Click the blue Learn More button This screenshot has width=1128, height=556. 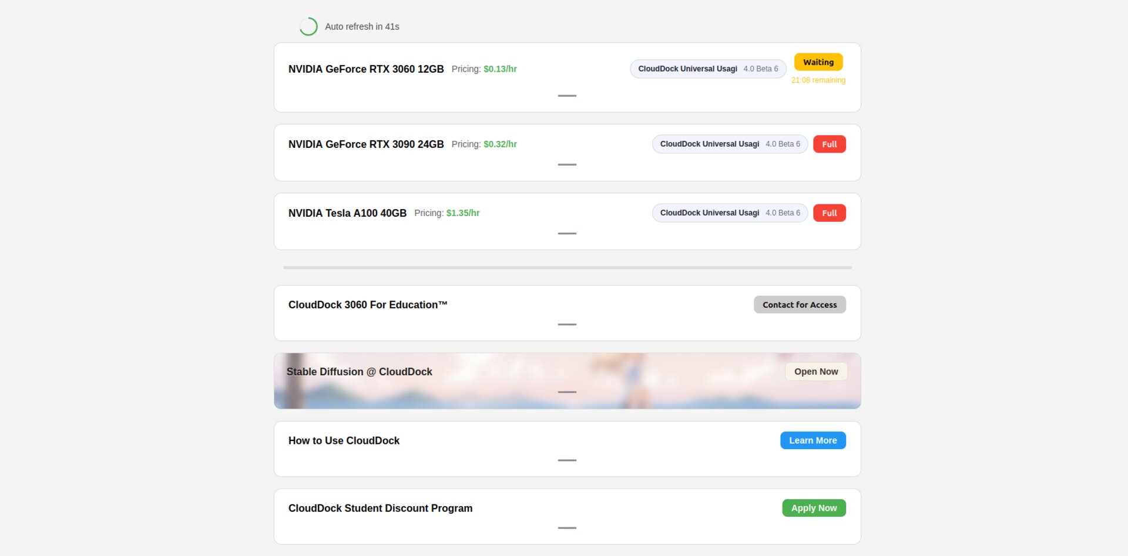[813, 440]
